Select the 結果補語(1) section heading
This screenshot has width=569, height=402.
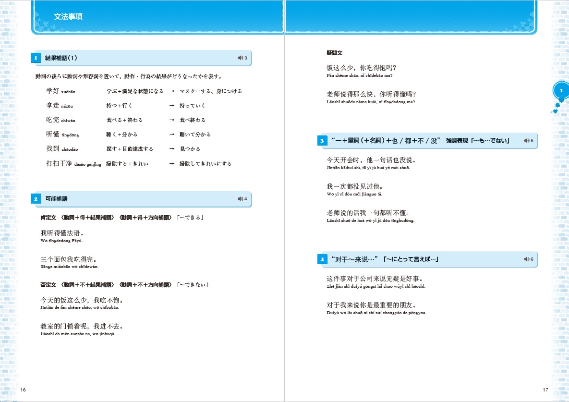click(x=61, y=58)
